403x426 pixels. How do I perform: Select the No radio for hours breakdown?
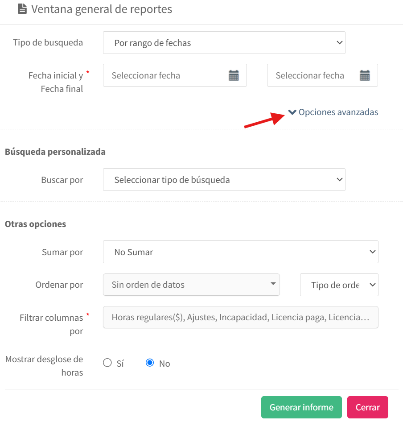[x=150, y=363]
